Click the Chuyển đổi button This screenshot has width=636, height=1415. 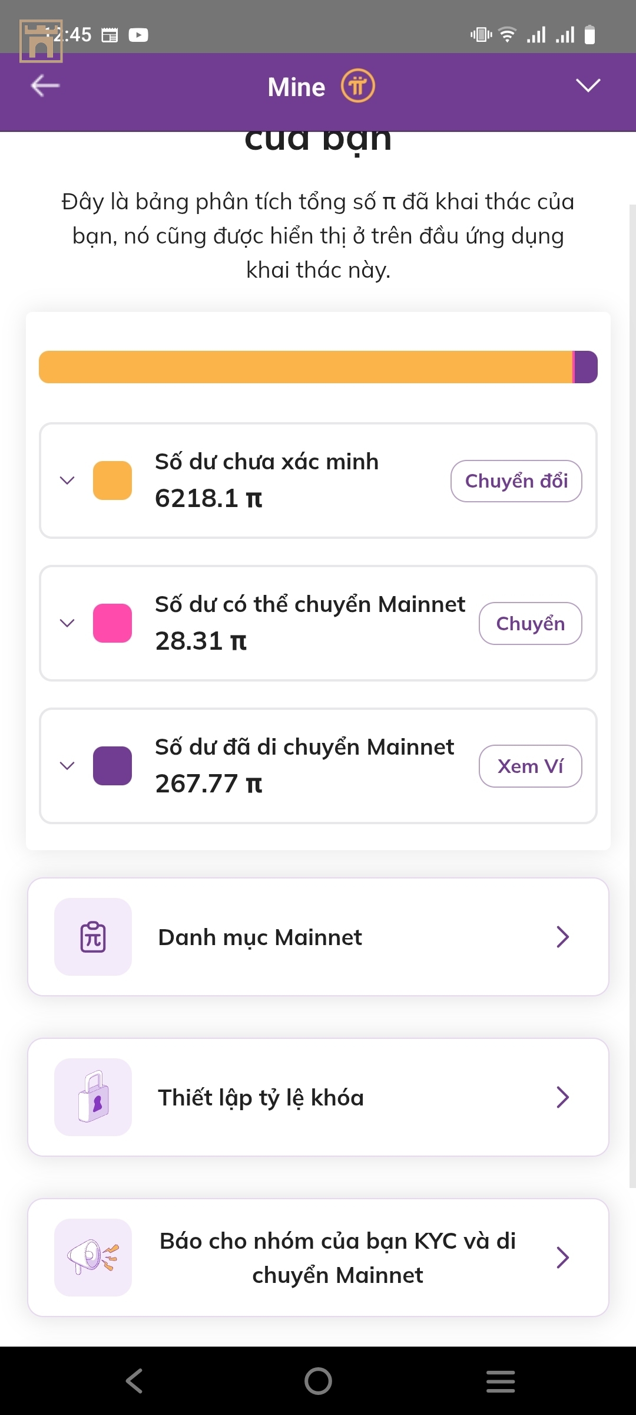[x=516, y=481]
